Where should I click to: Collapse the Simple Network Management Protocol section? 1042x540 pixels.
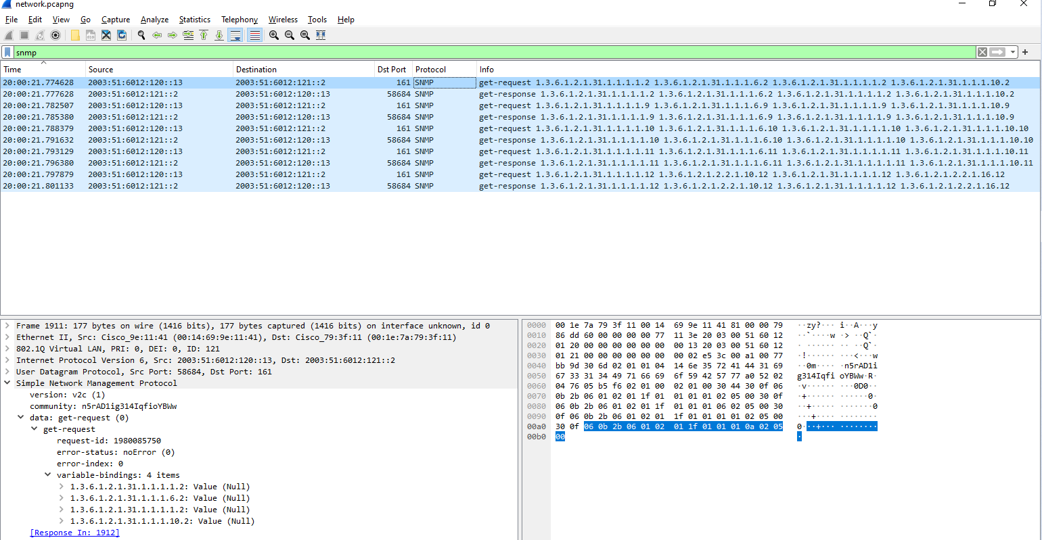click(x=7, y=383)
